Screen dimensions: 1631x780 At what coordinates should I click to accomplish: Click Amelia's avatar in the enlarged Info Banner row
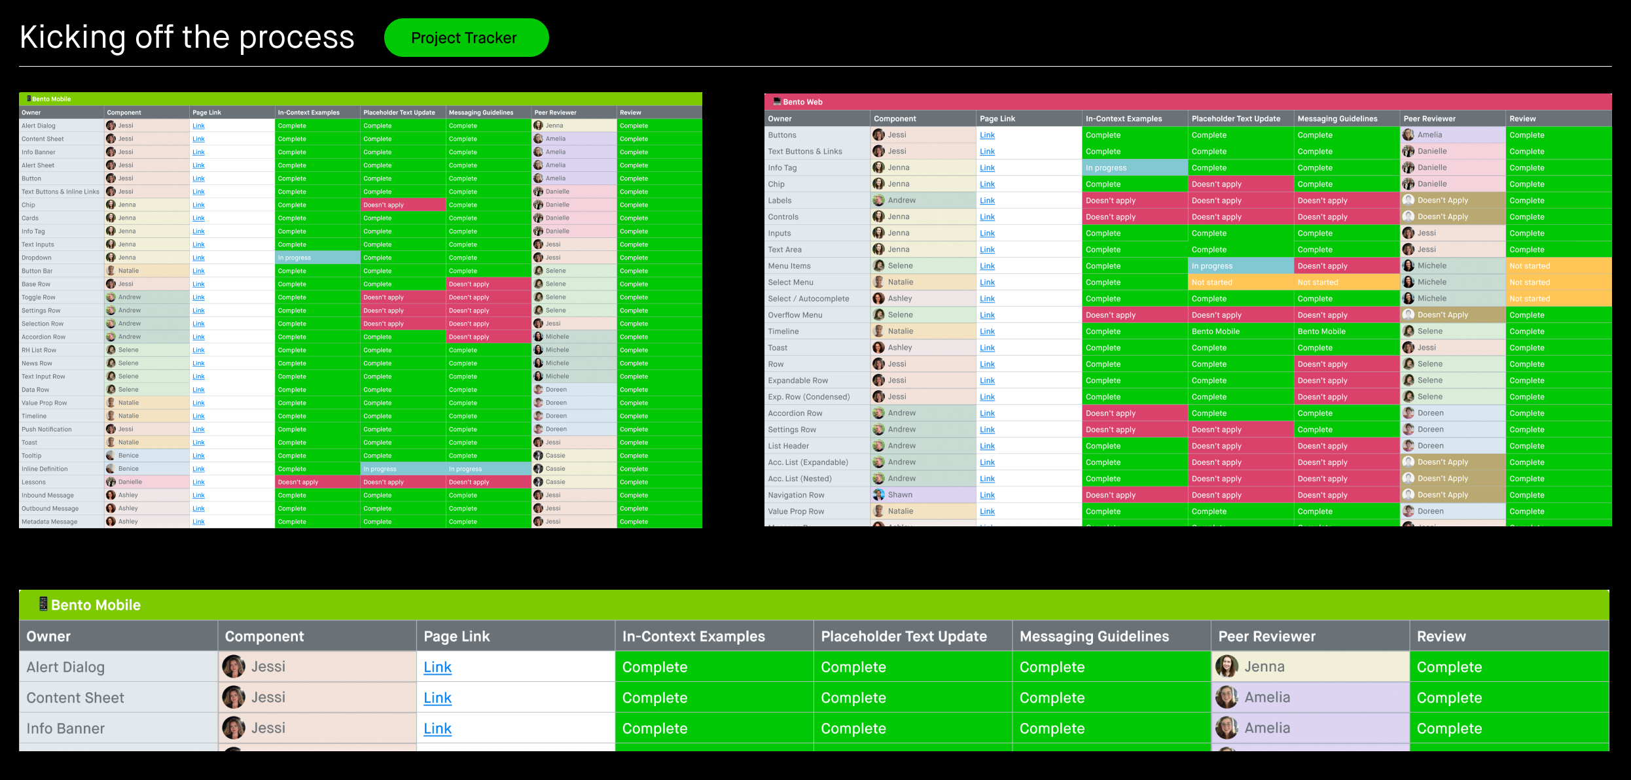click(x=1227, y=728)
